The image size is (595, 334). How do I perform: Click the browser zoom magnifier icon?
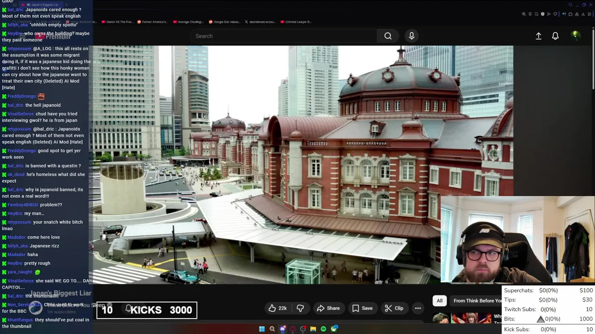(524, 14)
